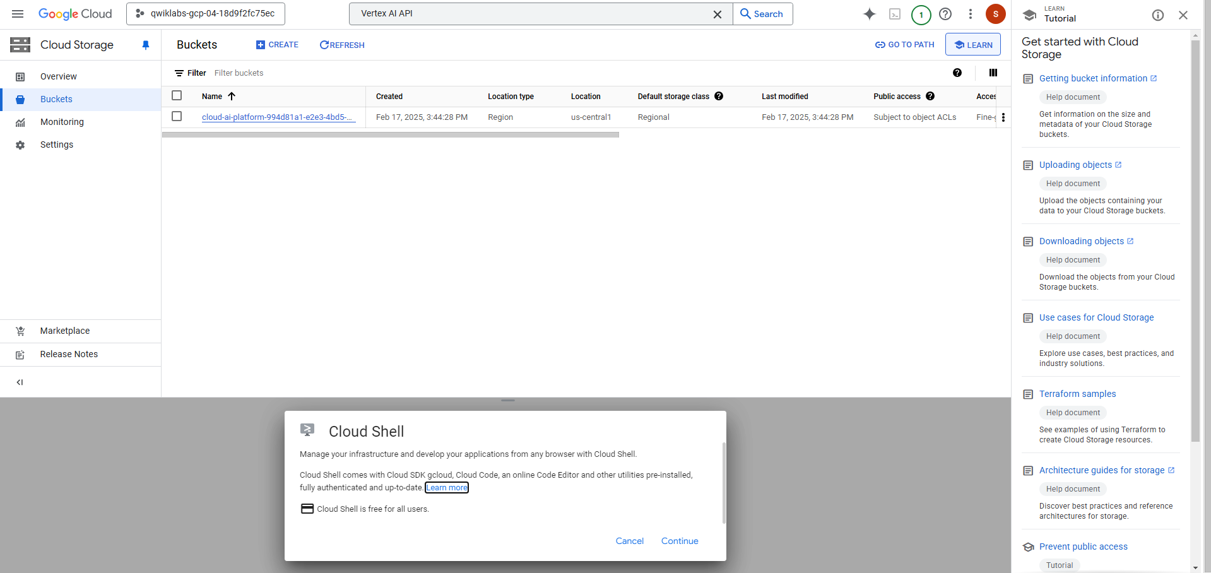Viewport: 1211px width, 573px height.
Task: Go to Overview in the sidebar
Action: click(81, 76)
